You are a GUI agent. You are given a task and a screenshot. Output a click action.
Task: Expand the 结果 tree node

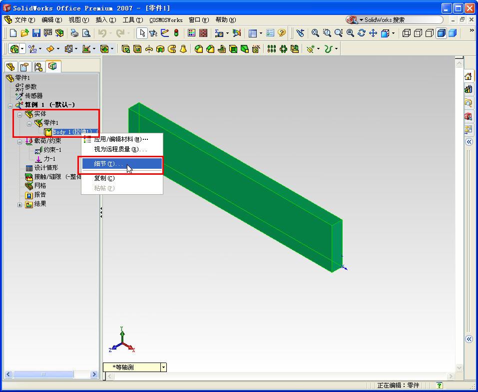(20, 205)
